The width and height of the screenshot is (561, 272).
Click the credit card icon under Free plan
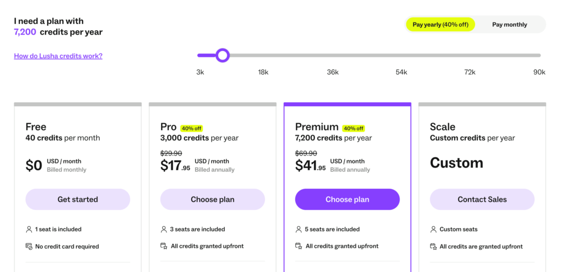[x=29, y=246]
